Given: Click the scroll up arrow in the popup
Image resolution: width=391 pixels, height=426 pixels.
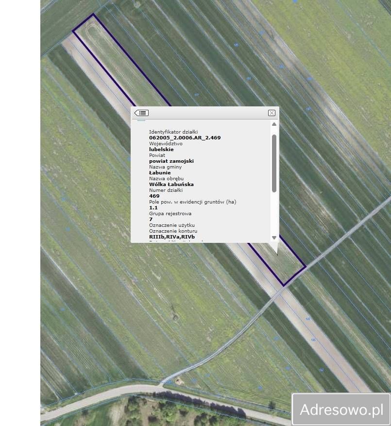Looking at the screenshot, I should tap(274, 124).
